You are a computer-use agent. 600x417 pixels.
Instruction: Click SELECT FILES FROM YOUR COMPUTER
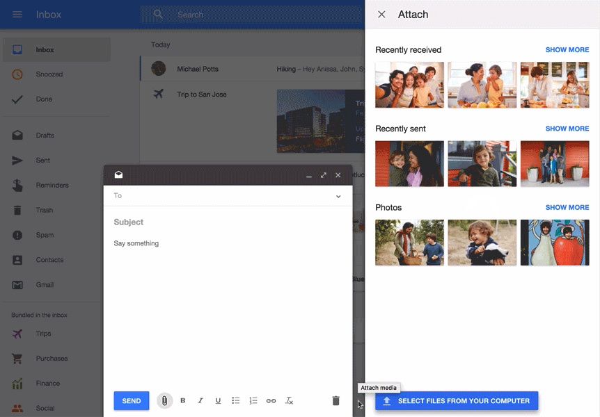click(x=456, y=400)
